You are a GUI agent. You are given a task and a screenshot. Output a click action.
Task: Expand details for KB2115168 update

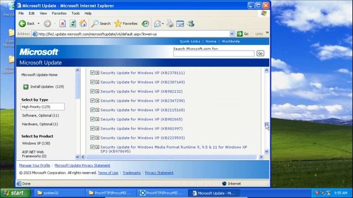pyautogui.click(x=97, y=110)
